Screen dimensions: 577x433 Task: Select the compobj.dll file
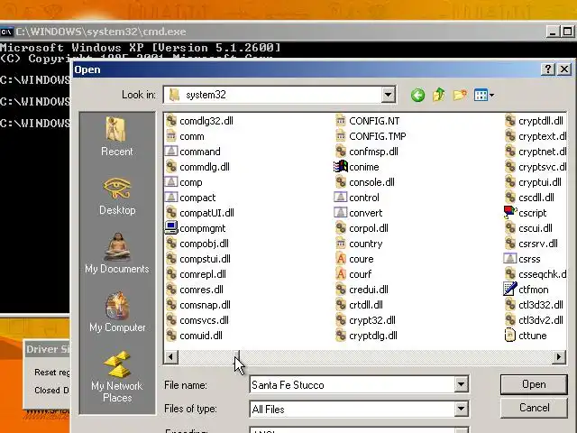[x=197, y=244]
